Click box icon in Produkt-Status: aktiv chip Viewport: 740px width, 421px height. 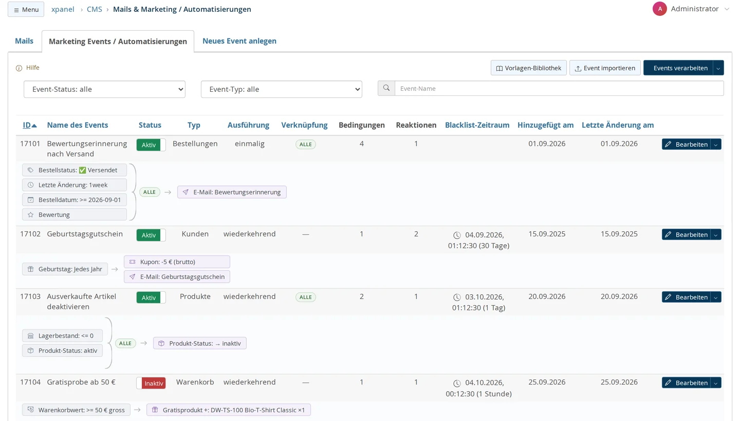[30, 351]
